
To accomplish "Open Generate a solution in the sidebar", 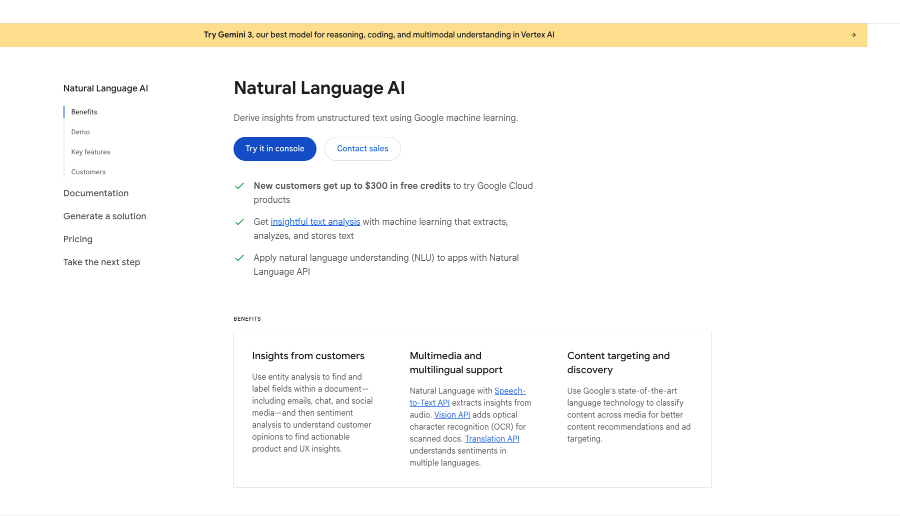I will (105, 216).
